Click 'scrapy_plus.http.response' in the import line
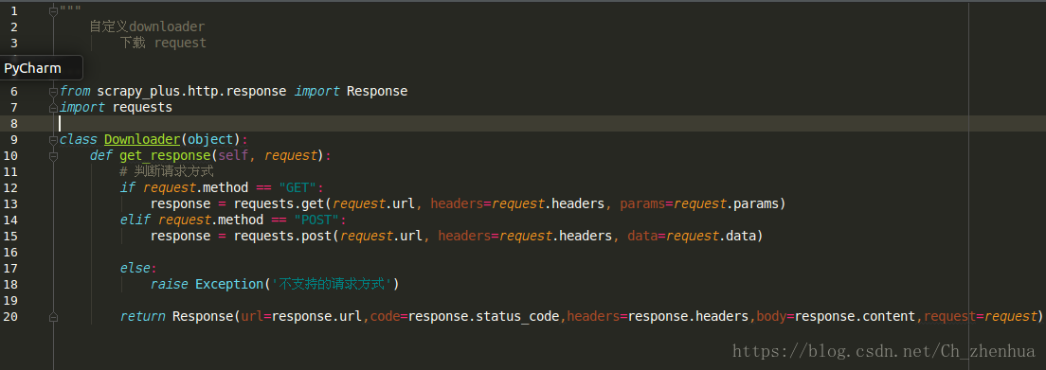This screenshot has height=370, width=1046. pyautogui.click(x=191, y=92)
